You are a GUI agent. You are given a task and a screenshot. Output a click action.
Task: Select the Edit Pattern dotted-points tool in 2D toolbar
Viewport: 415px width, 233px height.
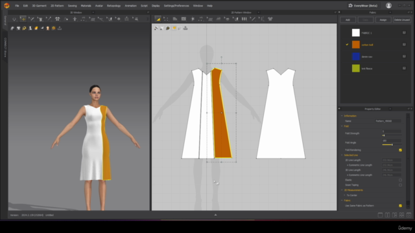[166, 19]
